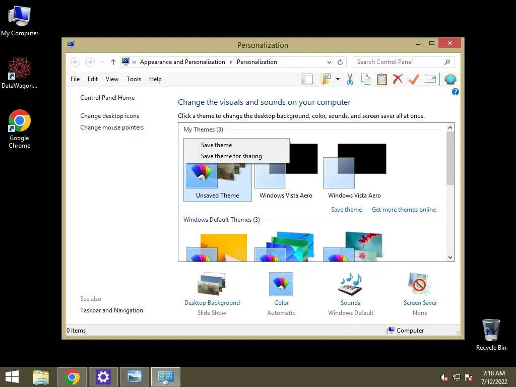Click Appearance and Personalization breadcrumb
Image resolution: width=516 pixels, height=387 pixels.
point(182,62)
